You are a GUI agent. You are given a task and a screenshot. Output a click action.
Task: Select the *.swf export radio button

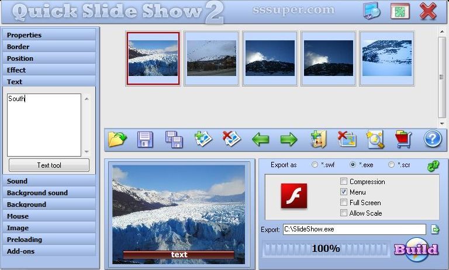pyautogui.click(x=315, y=165)
